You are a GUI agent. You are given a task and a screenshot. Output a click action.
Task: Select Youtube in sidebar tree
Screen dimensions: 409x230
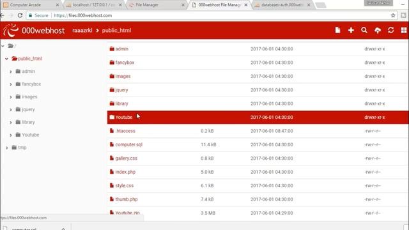[31, 135]
